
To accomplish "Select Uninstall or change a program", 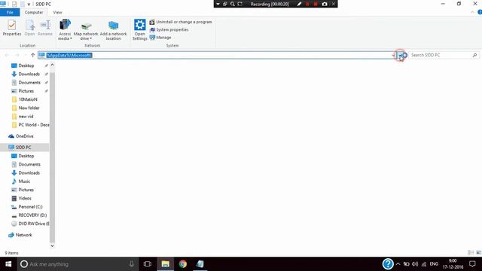I will (x=181, y=22).
